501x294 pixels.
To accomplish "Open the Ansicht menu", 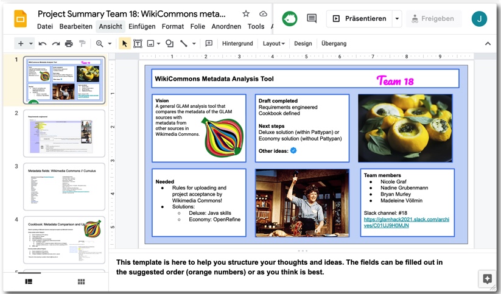I will tap(110, 27).
